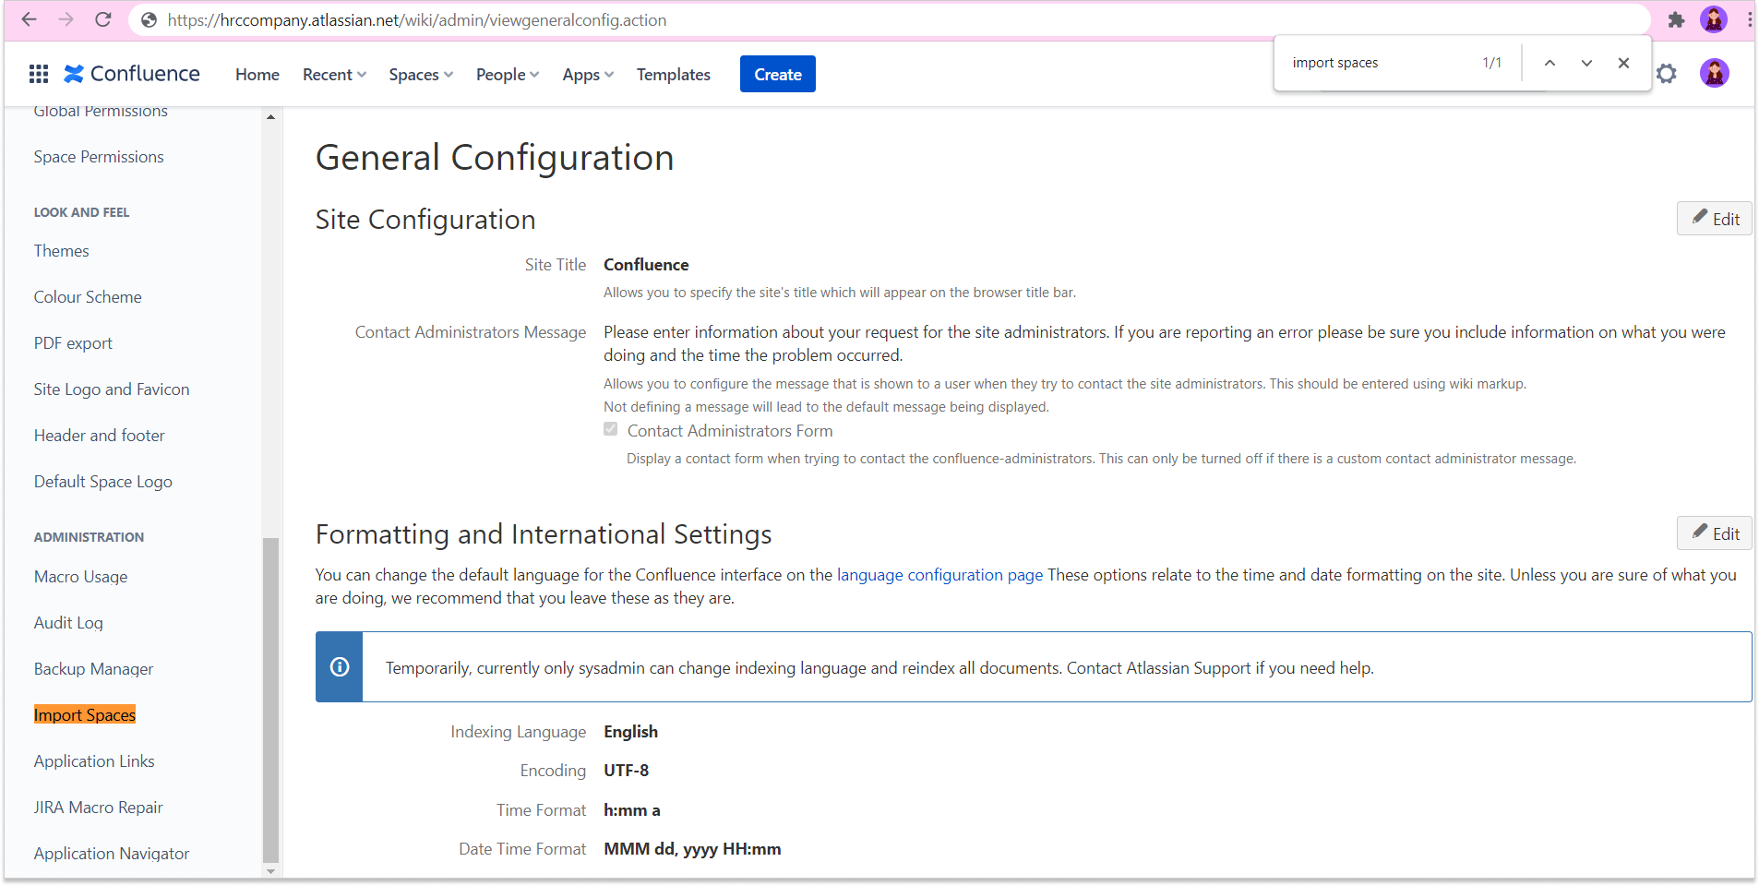Go to Home in the top navigation
This screenshot has height=886, width=1759.
pos(257,75)
